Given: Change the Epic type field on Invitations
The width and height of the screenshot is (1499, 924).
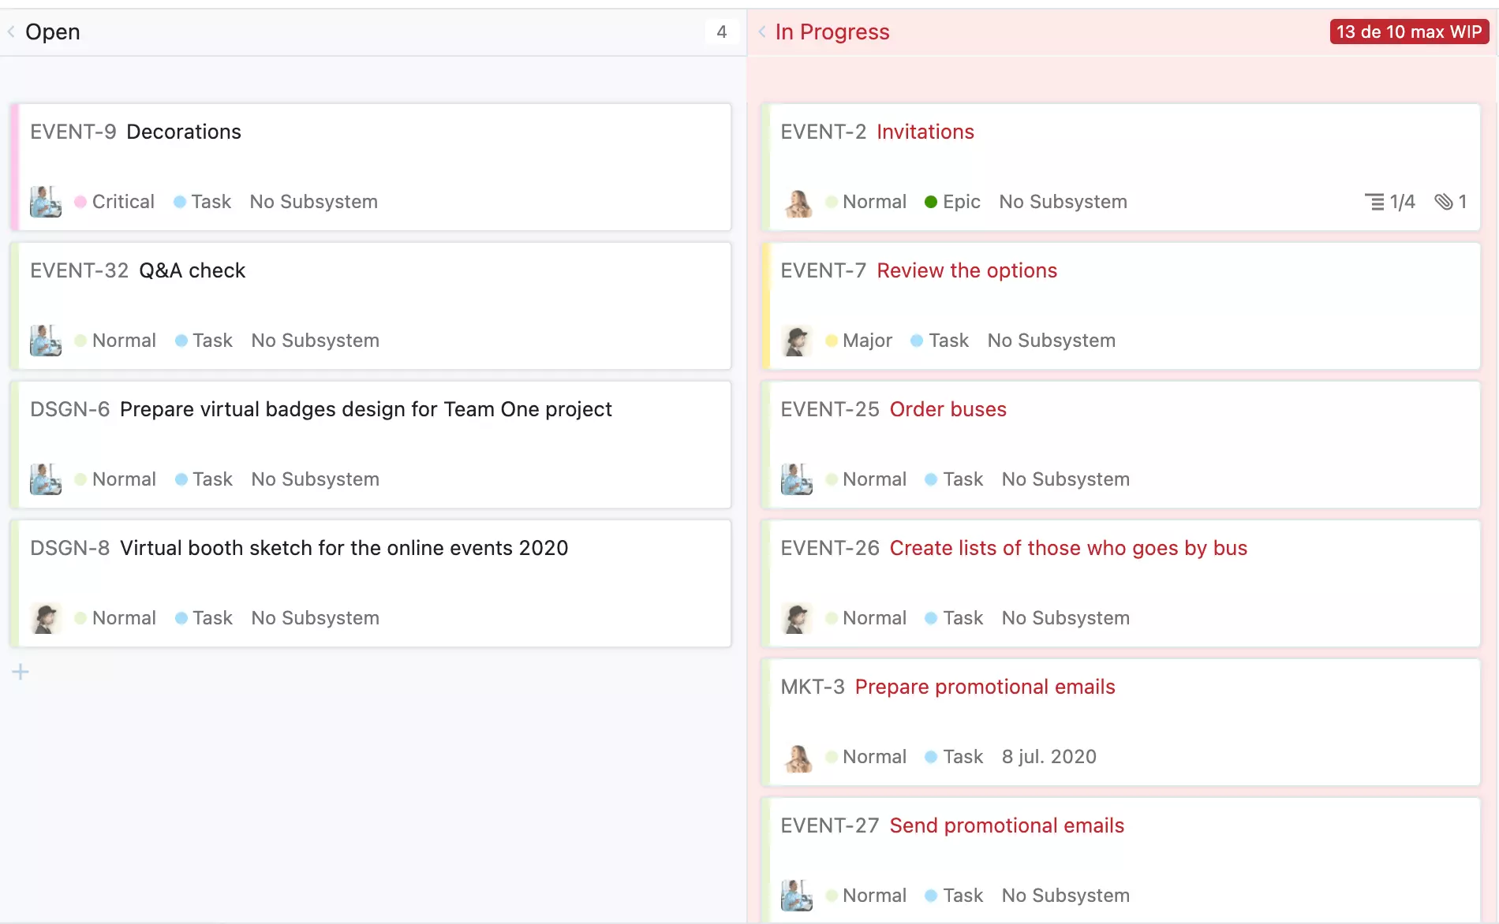Looking at the screenshot, I should (960, 202).
